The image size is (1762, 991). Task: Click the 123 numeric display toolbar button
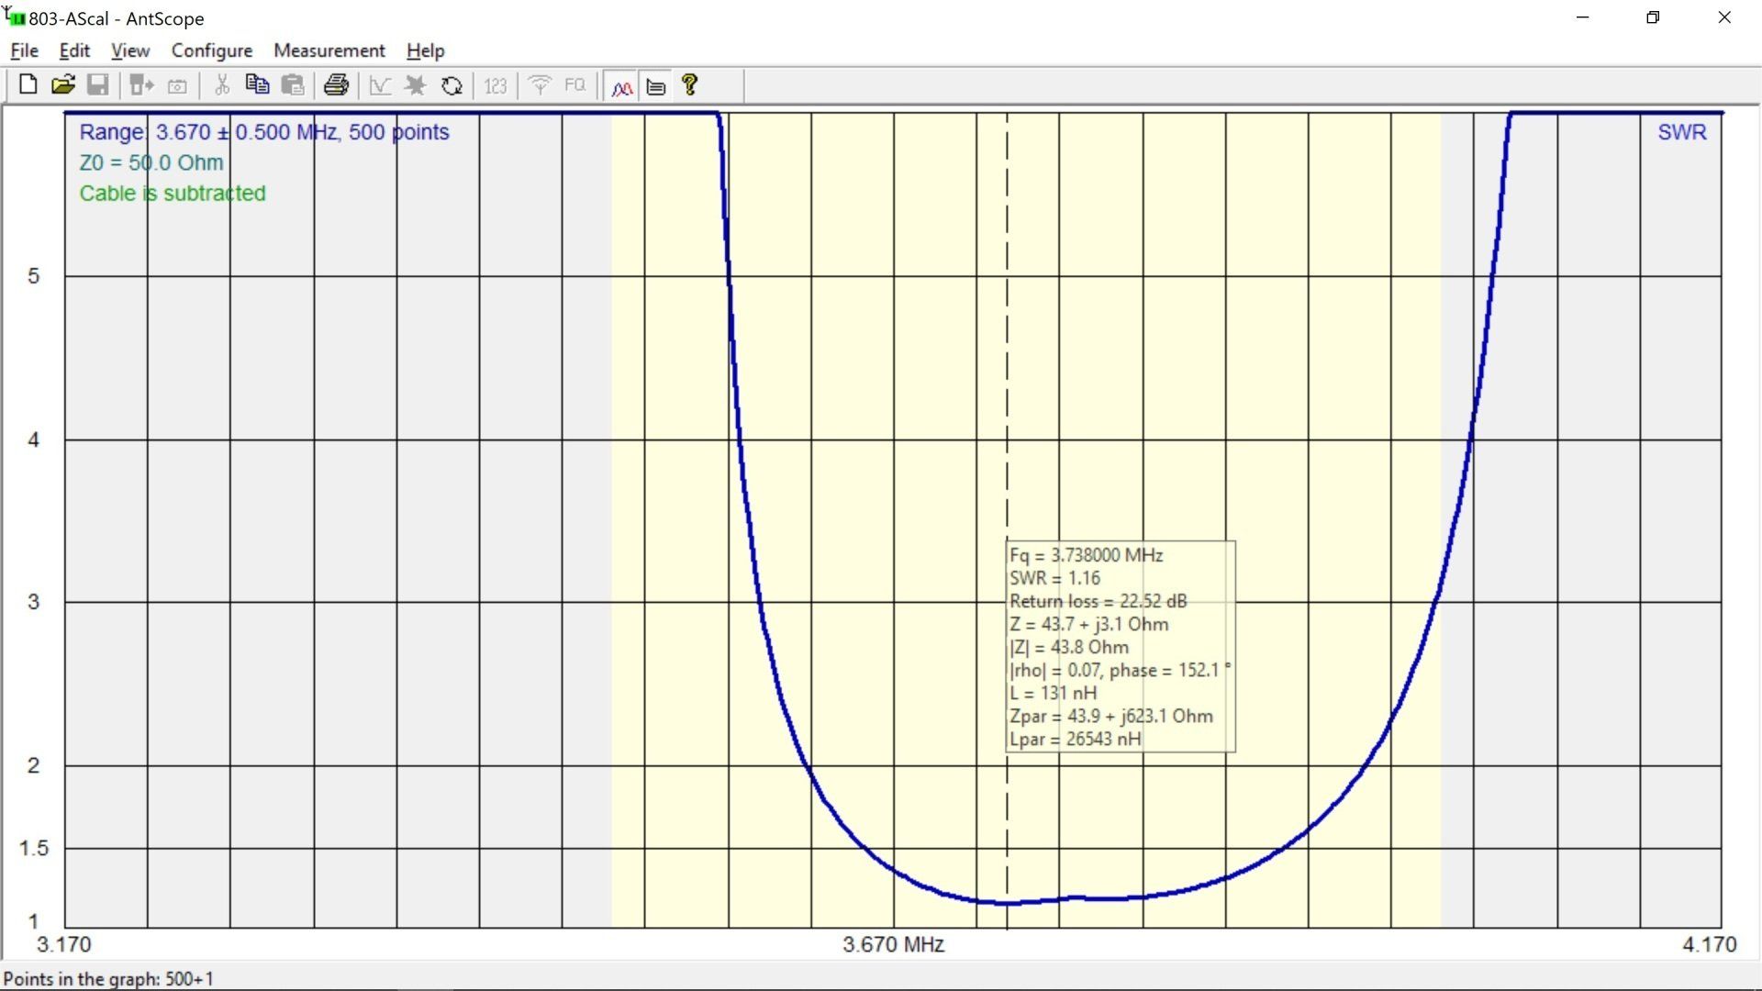tap(496, 85)
